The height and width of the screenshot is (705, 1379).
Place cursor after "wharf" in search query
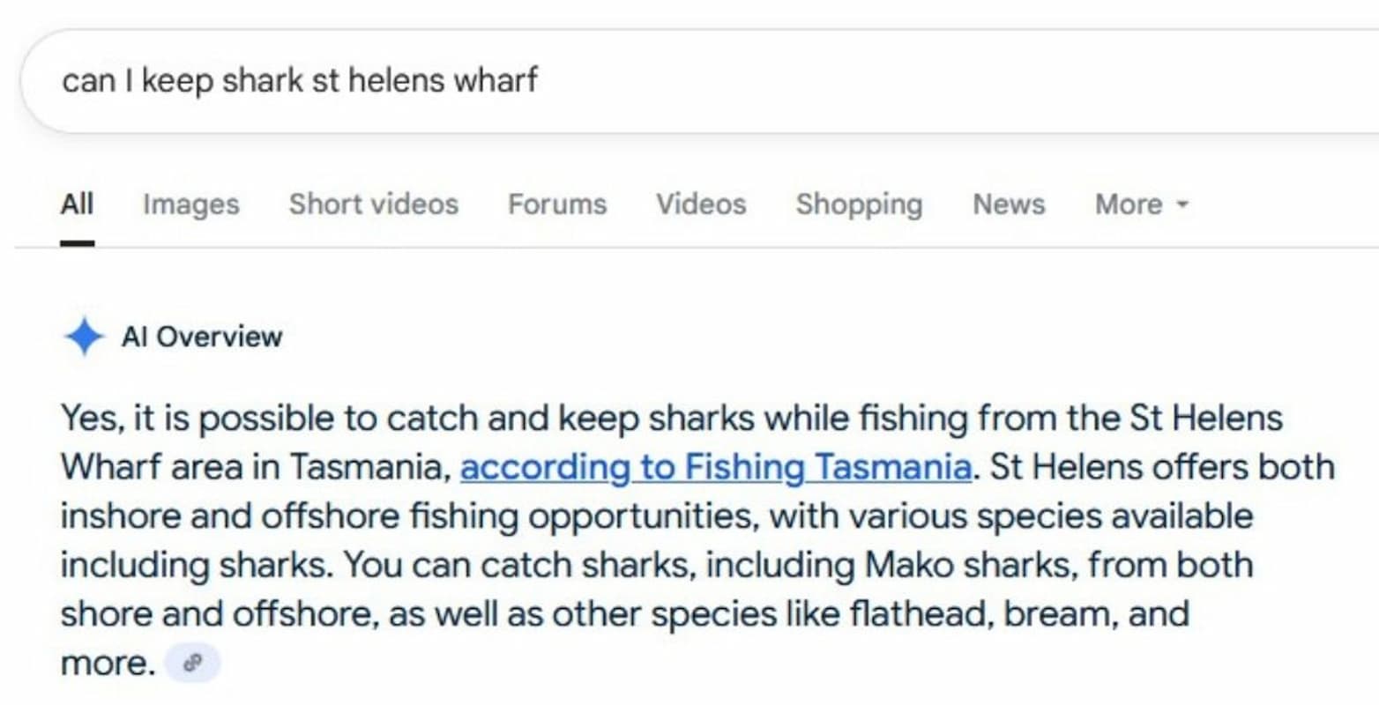point(539,81)
